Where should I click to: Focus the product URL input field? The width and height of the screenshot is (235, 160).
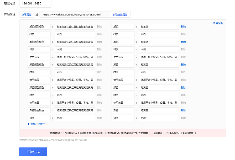coord(75,15)
